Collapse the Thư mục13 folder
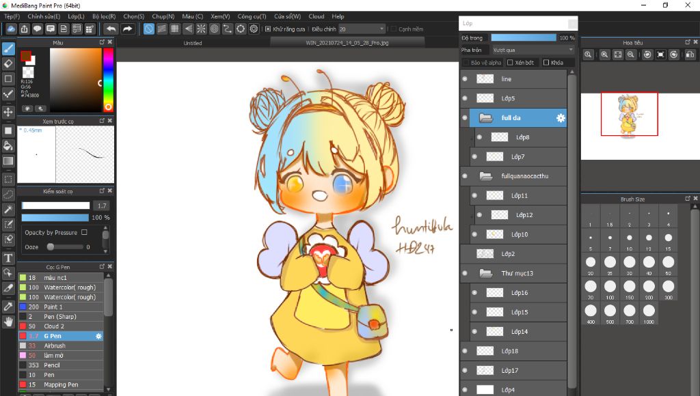Screen dimensions: 700x396 (486, 273)
